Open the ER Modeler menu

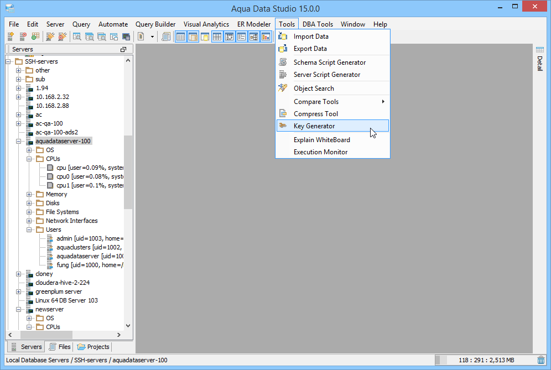tap(254, 24)
